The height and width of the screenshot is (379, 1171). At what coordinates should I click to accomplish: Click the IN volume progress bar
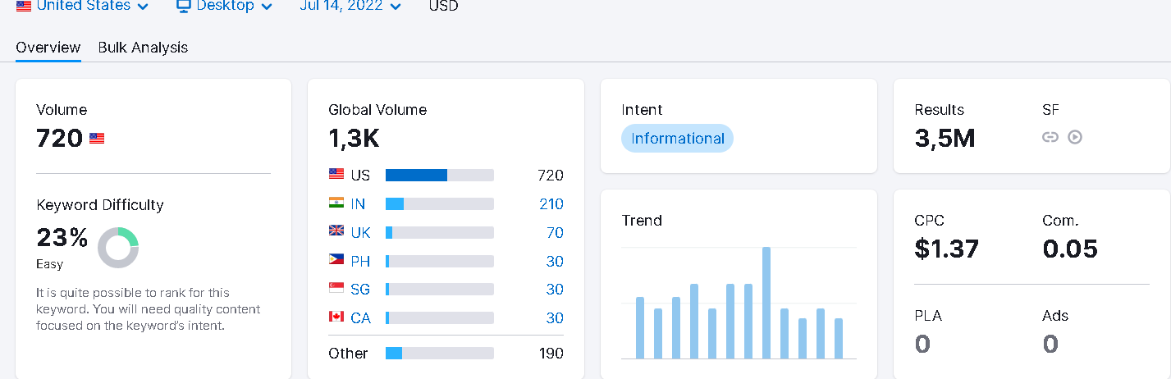click(x=440, y=203)
